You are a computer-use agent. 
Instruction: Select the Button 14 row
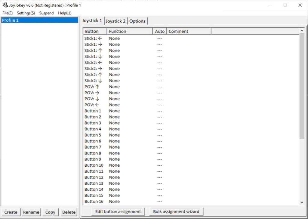point(191,189)
